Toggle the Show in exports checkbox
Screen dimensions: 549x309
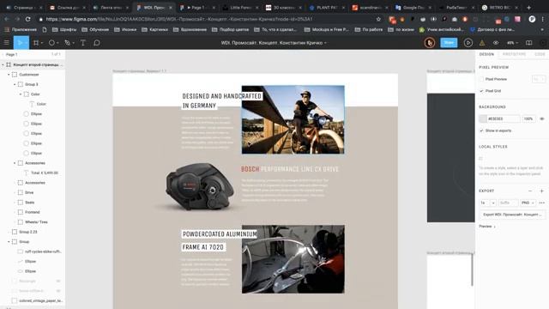(x=481, y=130)
